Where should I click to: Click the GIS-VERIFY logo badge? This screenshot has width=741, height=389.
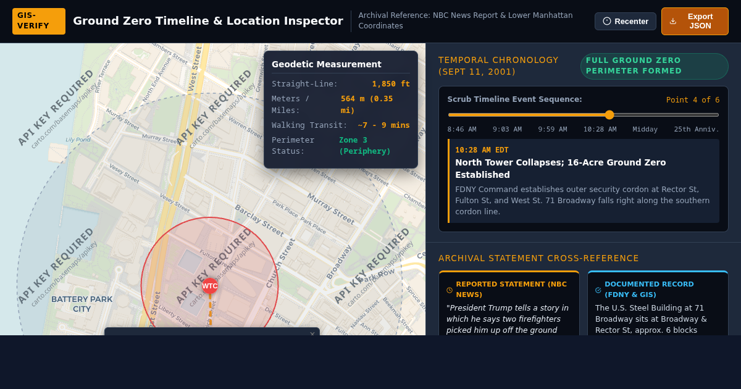tap(39, 21)
